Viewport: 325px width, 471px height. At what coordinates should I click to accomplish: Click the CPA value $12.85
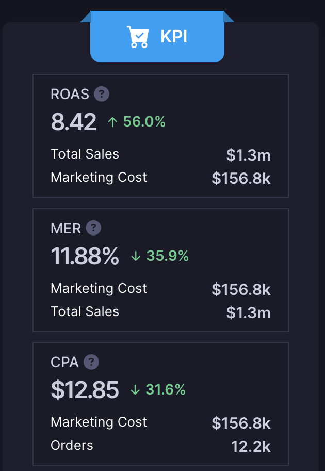[85, 390]
